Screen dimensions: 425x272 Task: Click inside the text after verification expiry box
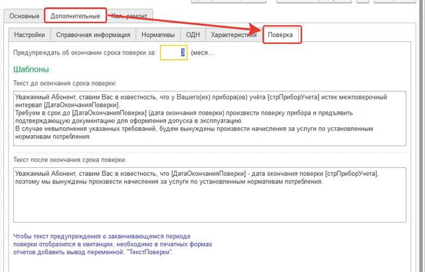point(209,199)
